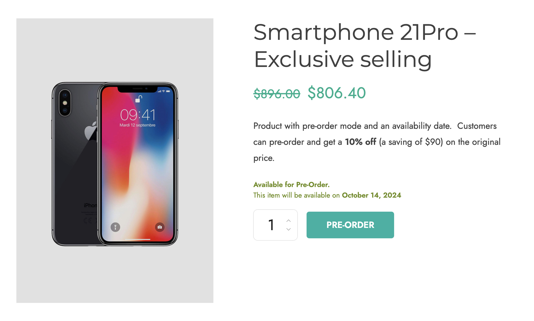Click the bold "10% off" text
The width and height of the screenshot is (534, 321).
pos(360,142)
